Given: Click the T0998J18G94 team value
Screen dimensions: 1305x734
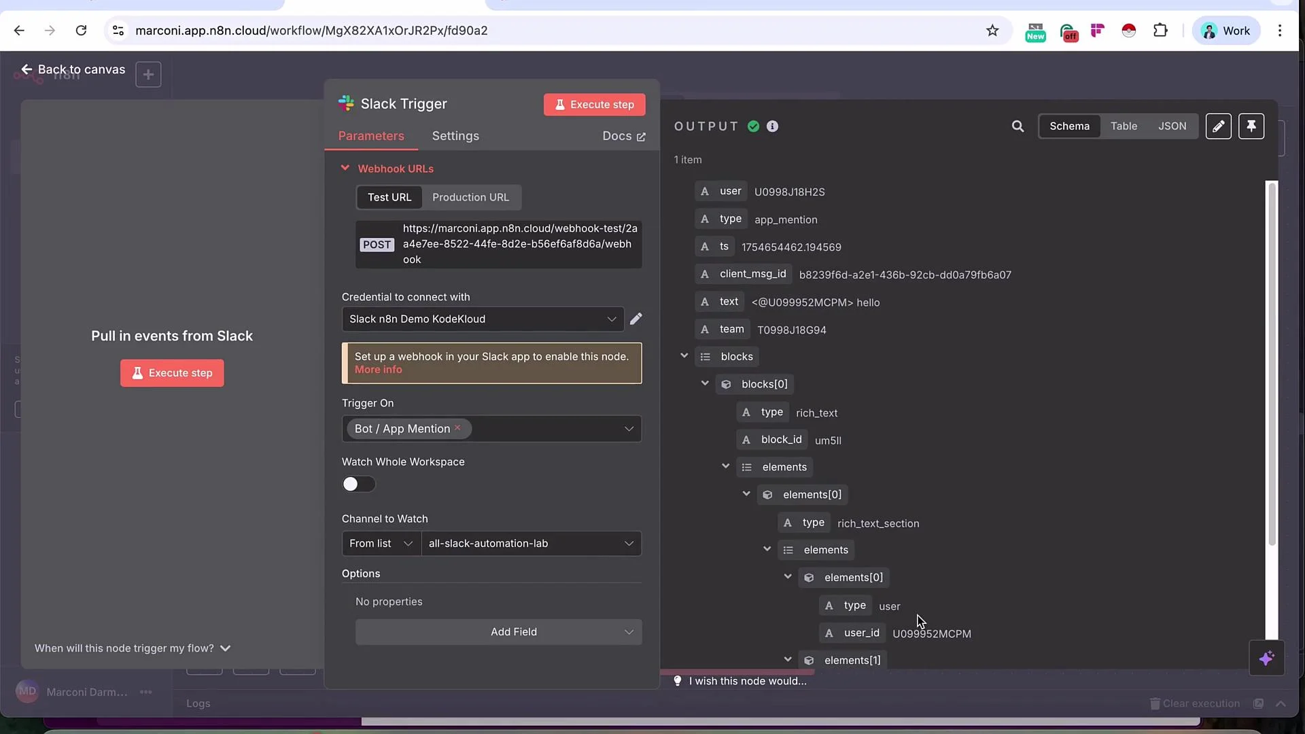Looking at the screenshot, I should pos(792,330).
